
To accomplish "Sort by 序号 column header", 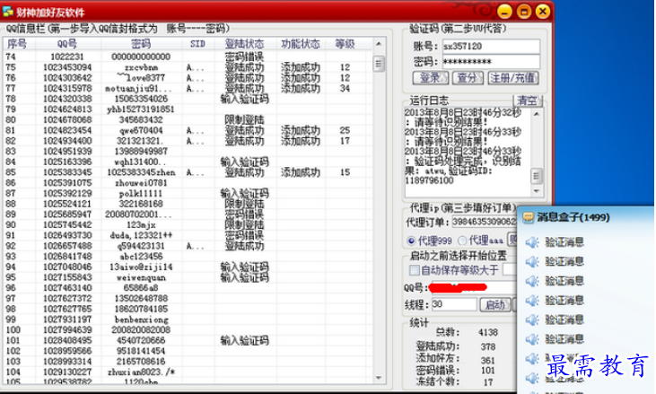I will [x=17, y=43].
